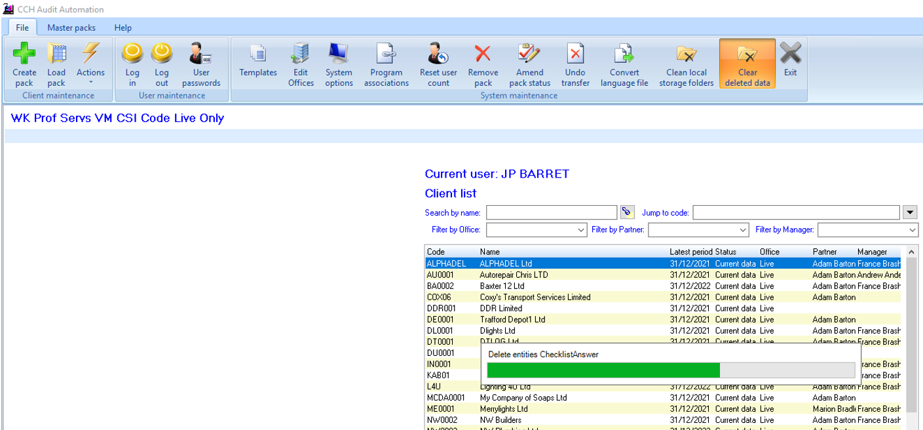Click the Jump to code input field
This screenshot has height=430, width=923.
[796, 212]
